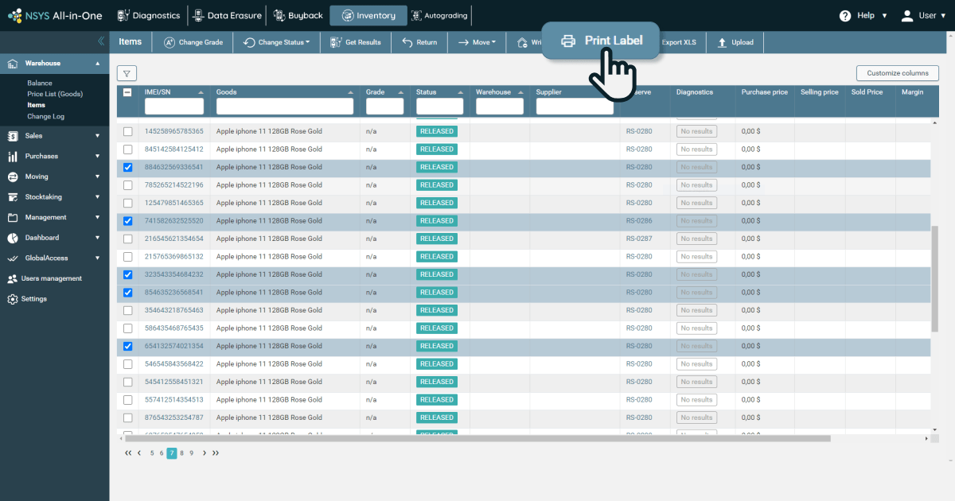
Task: Click the Return toolbar button
Action: click(x=419, y=42)
